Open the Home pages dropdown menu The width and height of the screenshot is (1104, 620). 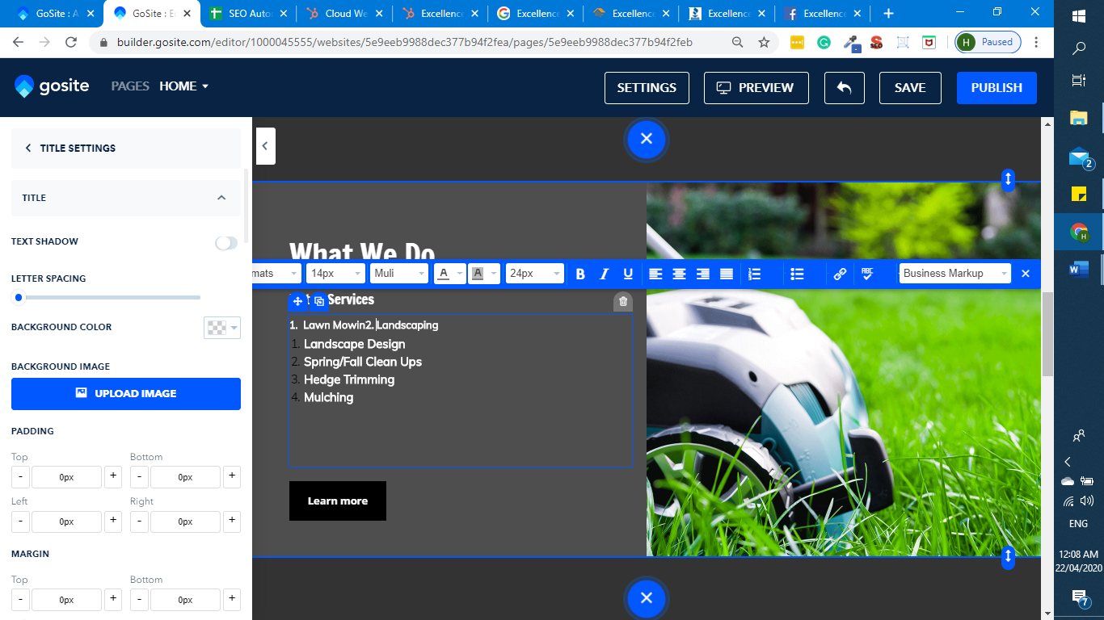[x=184, y=86]
